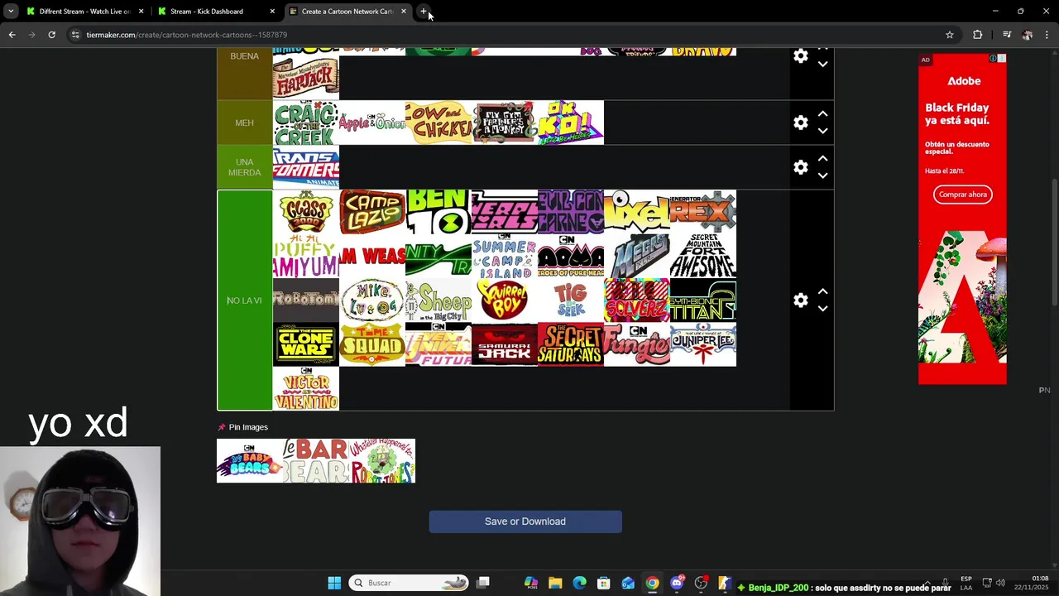Select the Tig n' Seek logo
Screen dimensions: 1059x596
(x=571, y=300)
